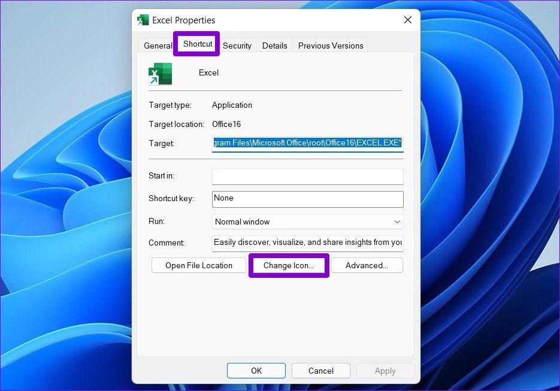This screenshot has height=391, width=560.
Task: Switch to the Previous Versions tab
Action: coord(330,45)
